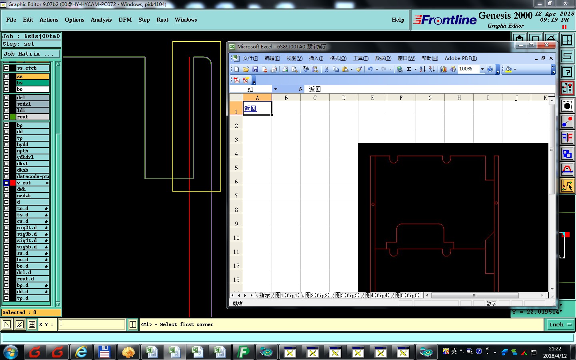The height and width of the screenshot is (360, 576).
Task: Click the Genesis help question mark icon
Action: point(567,72)
